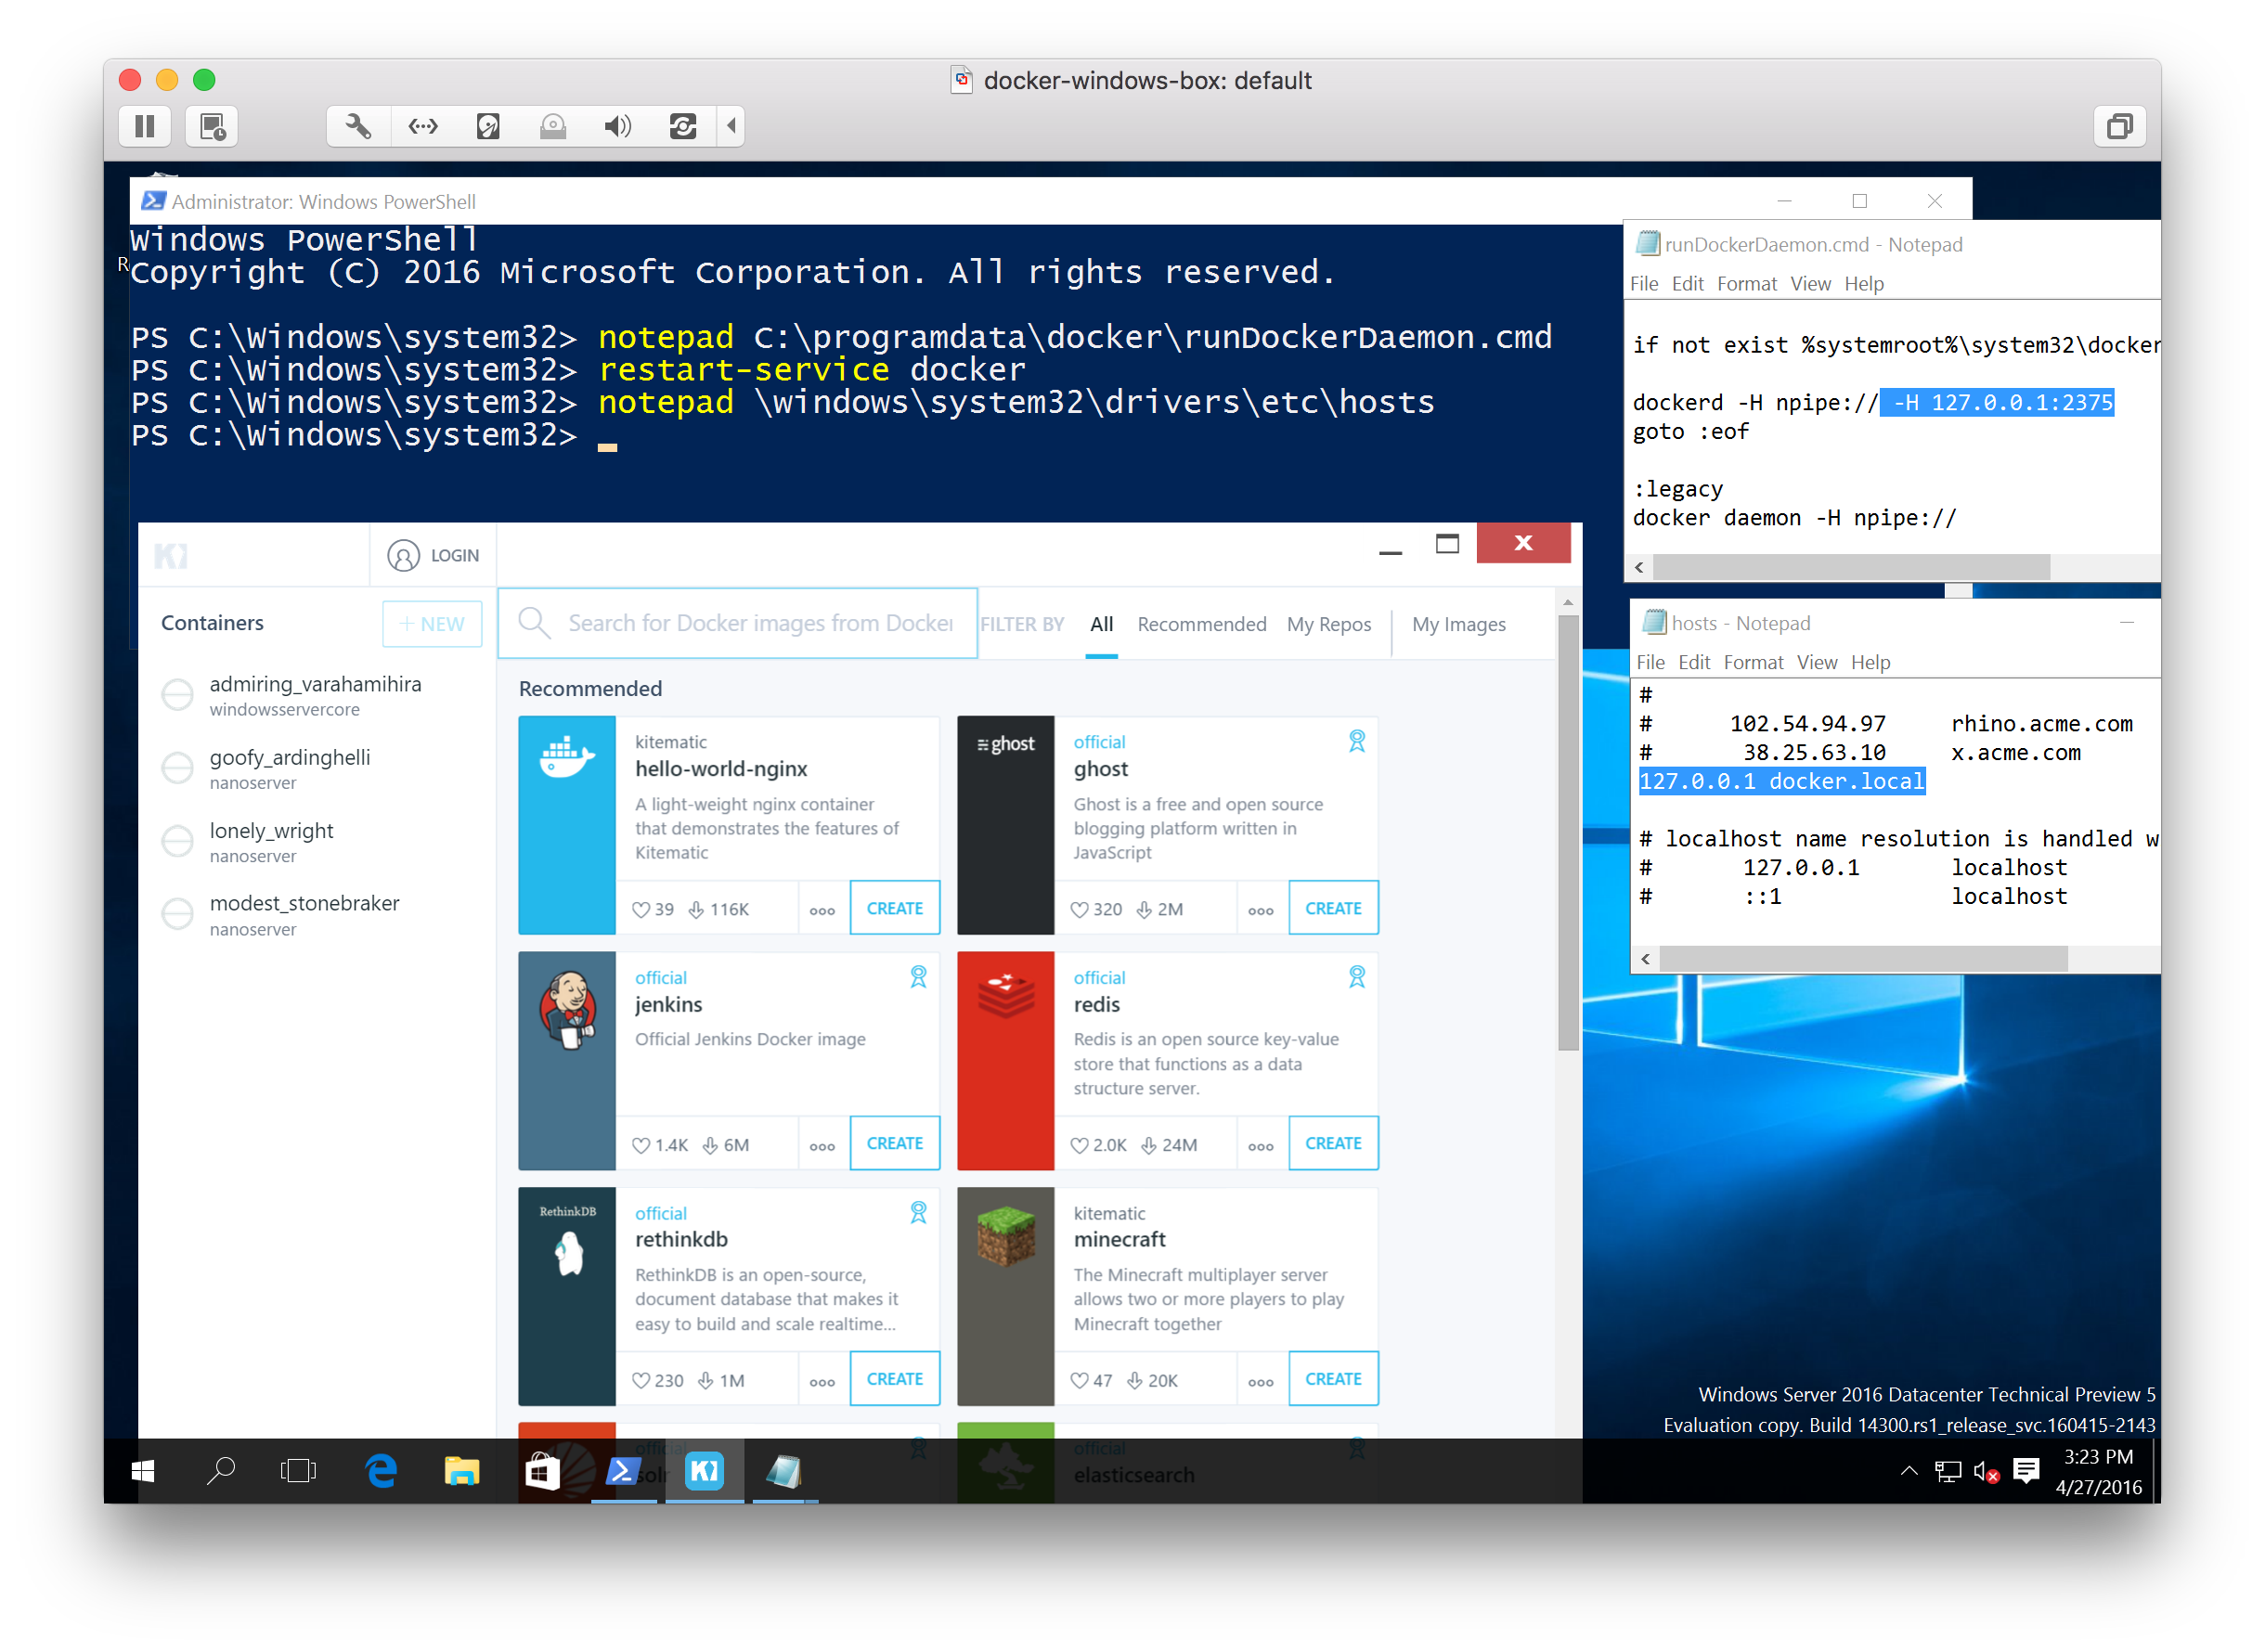Click CREATE button for Redis image
Viewport: 2265px width, 1652px height.
point(1331,1142)
